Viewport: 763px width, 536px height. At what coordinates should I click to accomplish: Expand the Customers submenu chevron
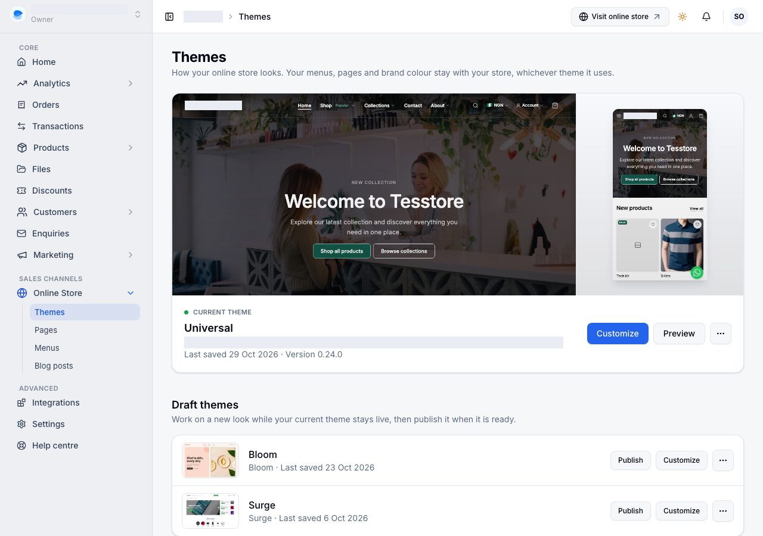(131, 212)
